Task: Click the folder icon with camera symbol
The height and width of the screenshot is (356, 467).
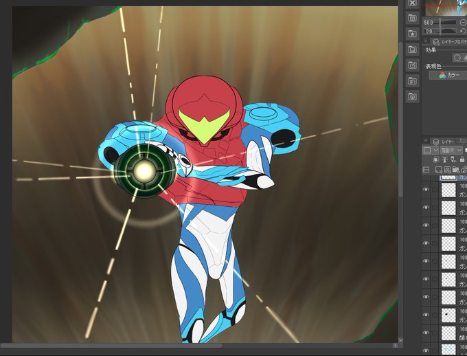Action: coord(412,97)
